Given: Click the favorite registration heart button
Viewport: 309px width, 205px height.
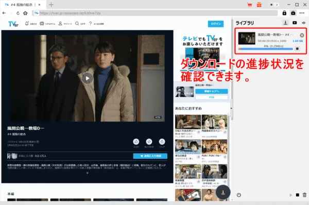Looking at the screenshot, I should tap(150, 156).
